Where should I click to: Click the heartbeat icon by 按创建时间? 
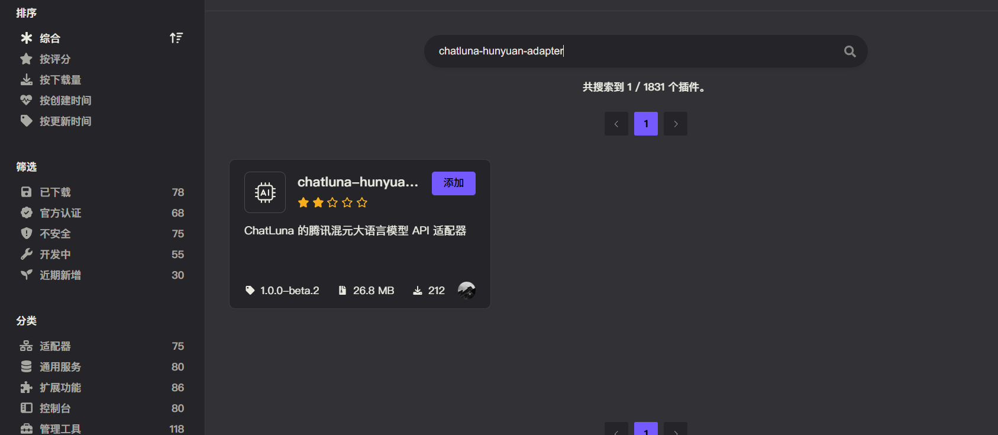(x=27, y=101)
